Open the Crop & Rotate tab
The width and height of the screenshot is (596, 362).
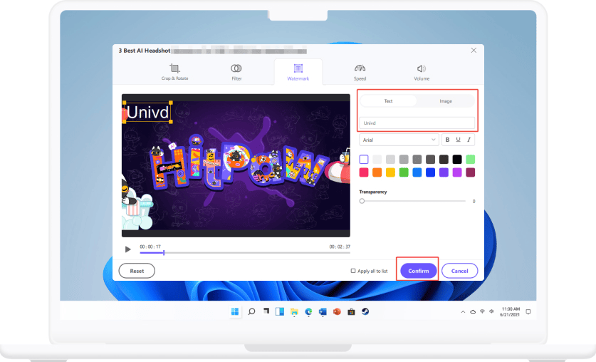(x=174, y=72)
